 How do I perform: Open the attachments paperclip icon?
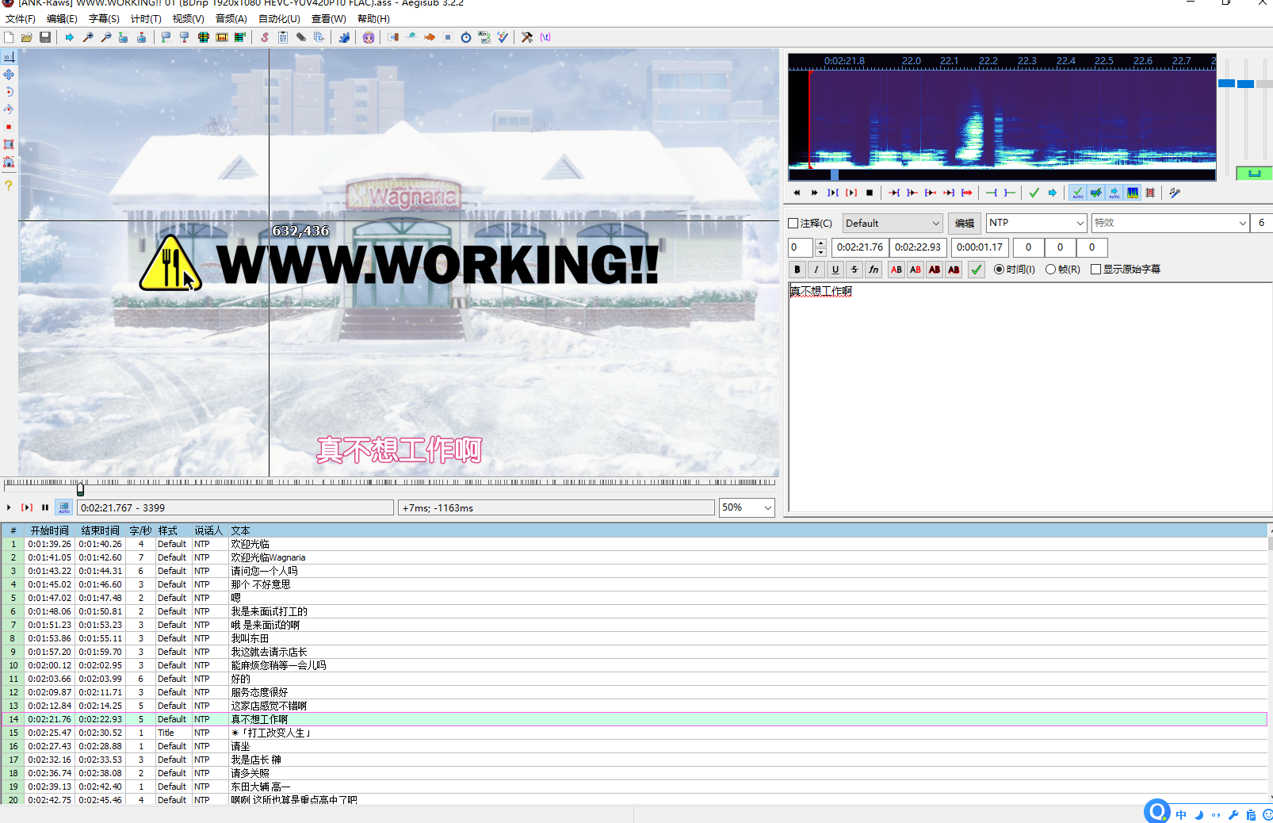tap(301, 37)
